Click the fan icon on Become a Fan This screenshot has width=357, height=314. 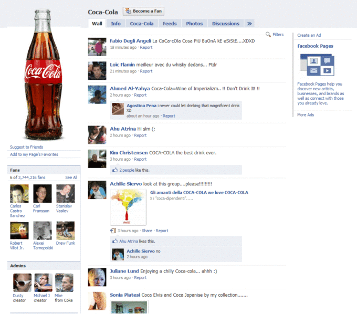[x=128, y=11]
